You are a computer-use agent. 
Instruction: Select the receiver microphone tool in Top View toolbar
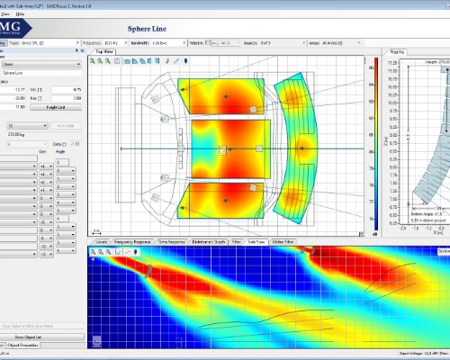185,61
